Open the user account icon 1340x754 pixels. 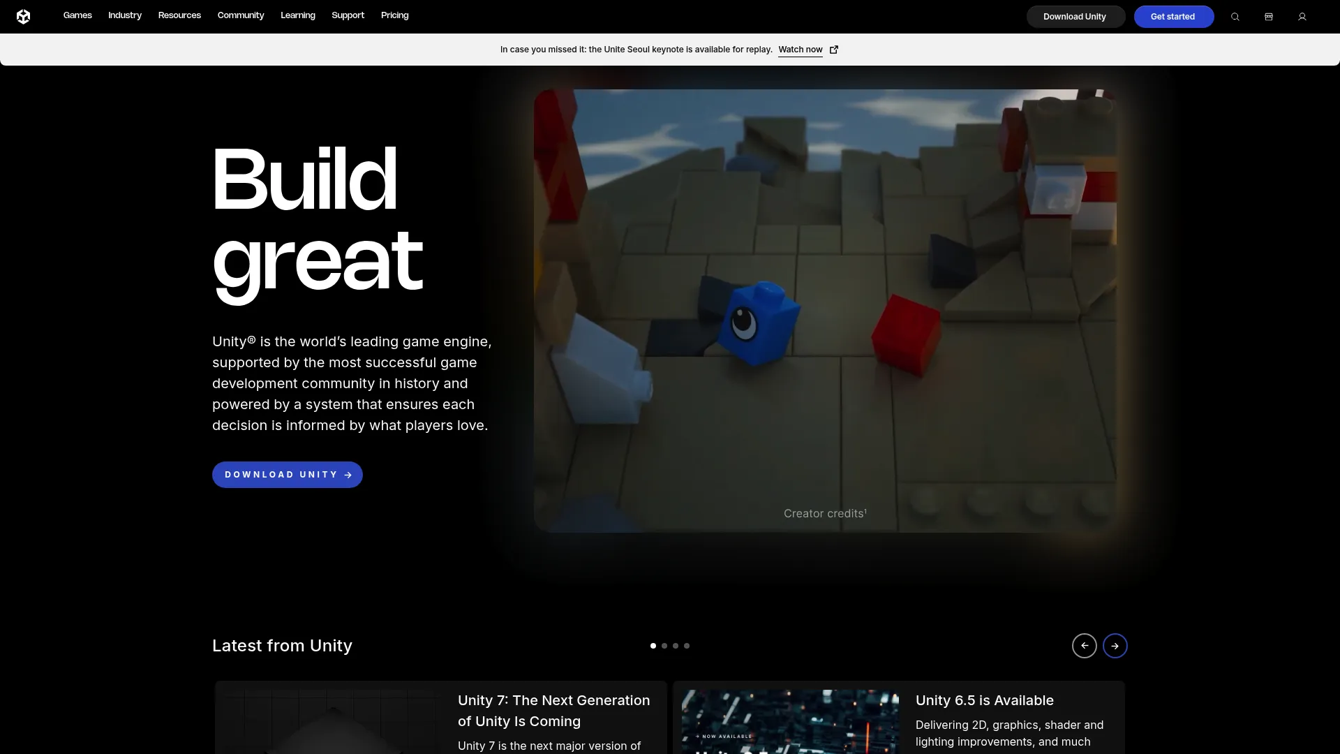click(1302, 17)
